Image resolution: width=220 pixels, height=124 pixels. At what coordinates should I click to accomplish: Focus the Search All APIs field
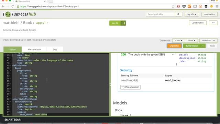point(161,14)
